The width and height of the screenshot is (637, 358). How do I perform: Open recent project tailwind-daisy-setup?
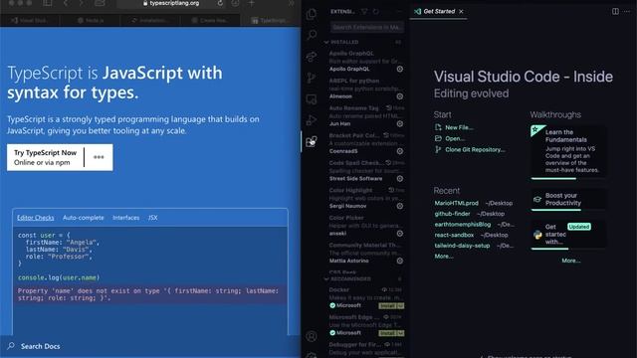pos(462,246)
